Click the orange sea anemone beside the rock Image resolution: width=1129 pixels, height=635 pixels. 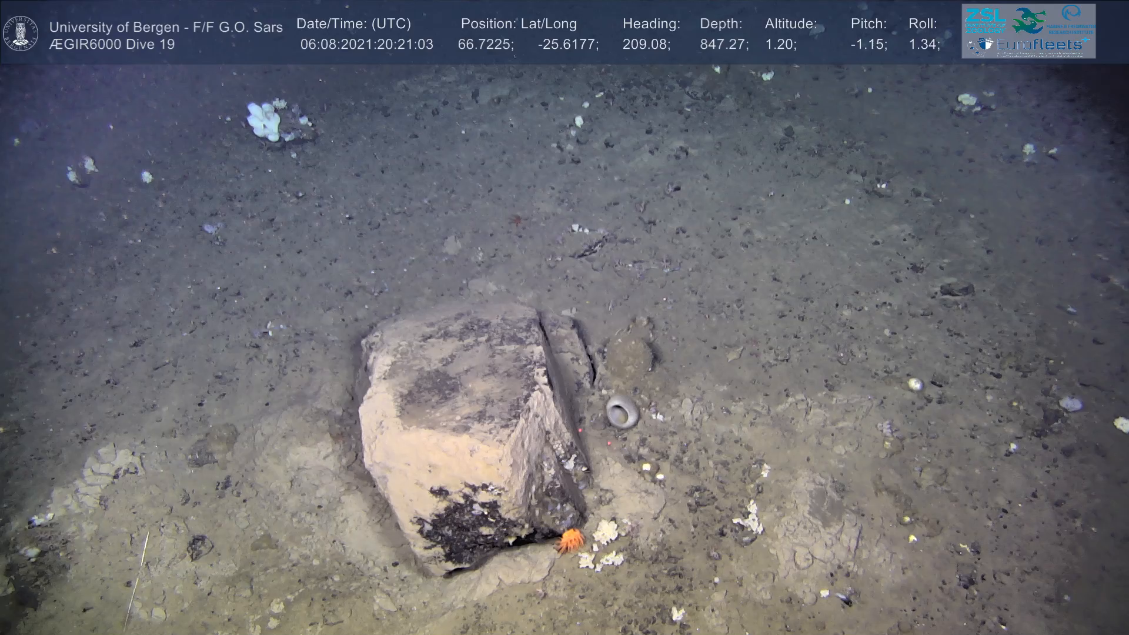click(570, 540)
